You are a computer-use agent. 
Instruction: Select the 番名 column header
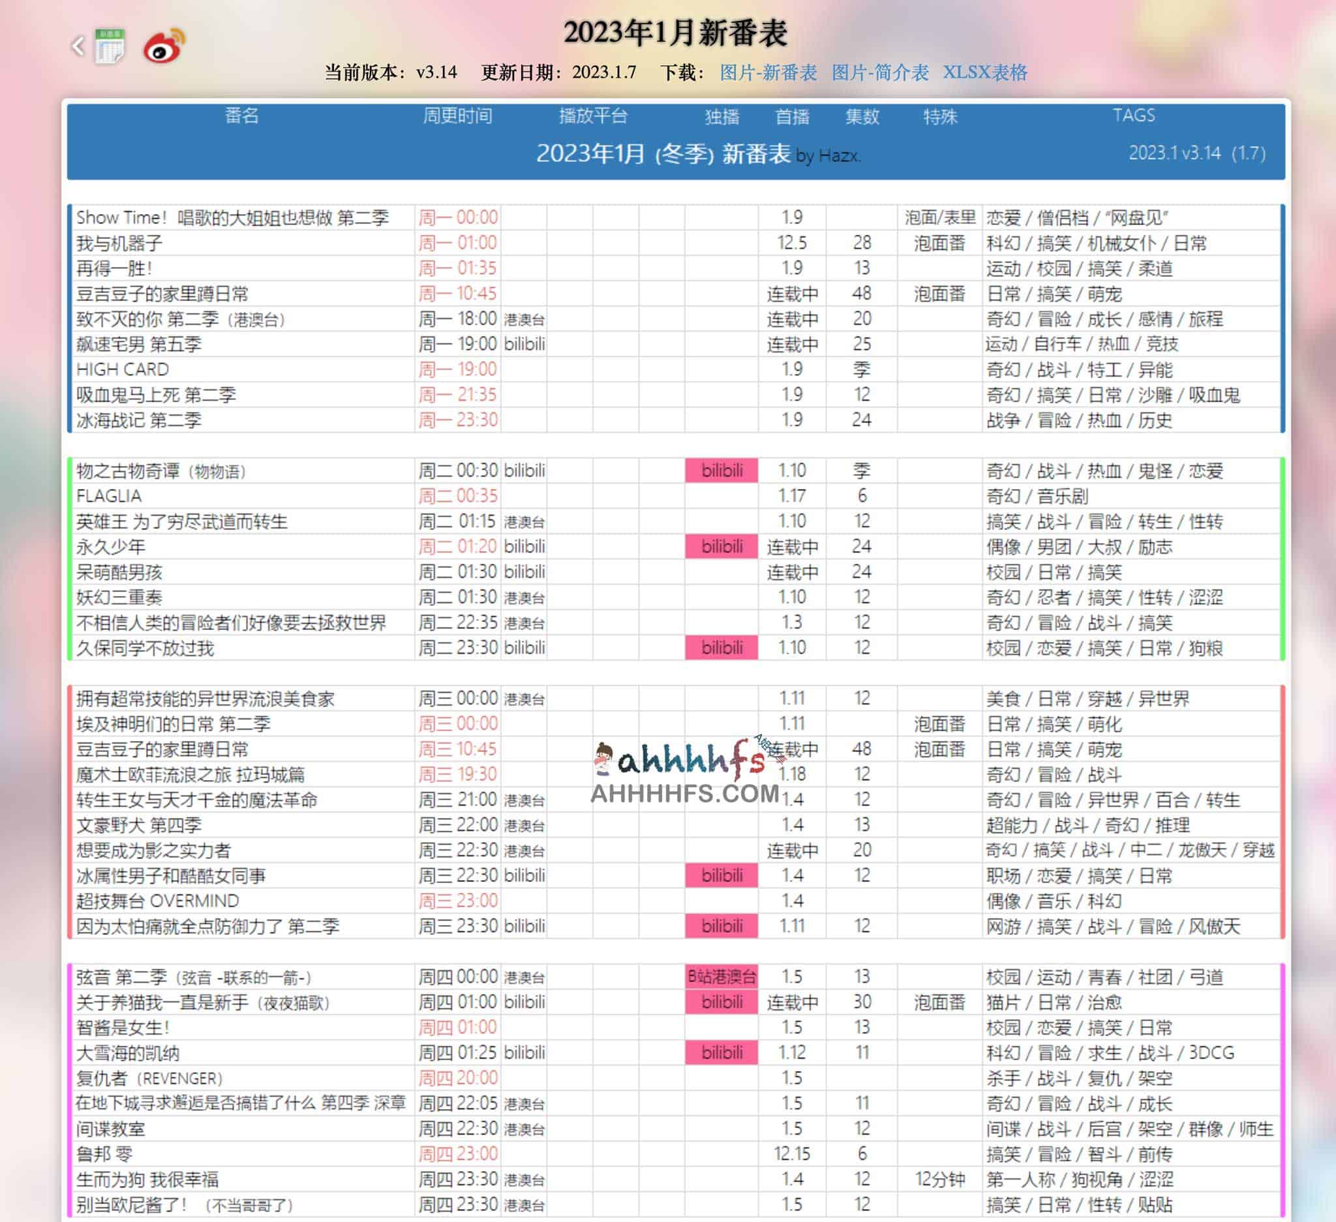click(x=241, y=117)
